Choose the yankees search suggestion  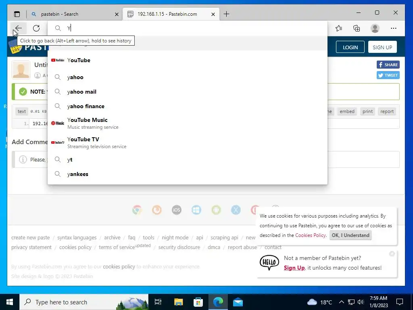coord(188,174)
